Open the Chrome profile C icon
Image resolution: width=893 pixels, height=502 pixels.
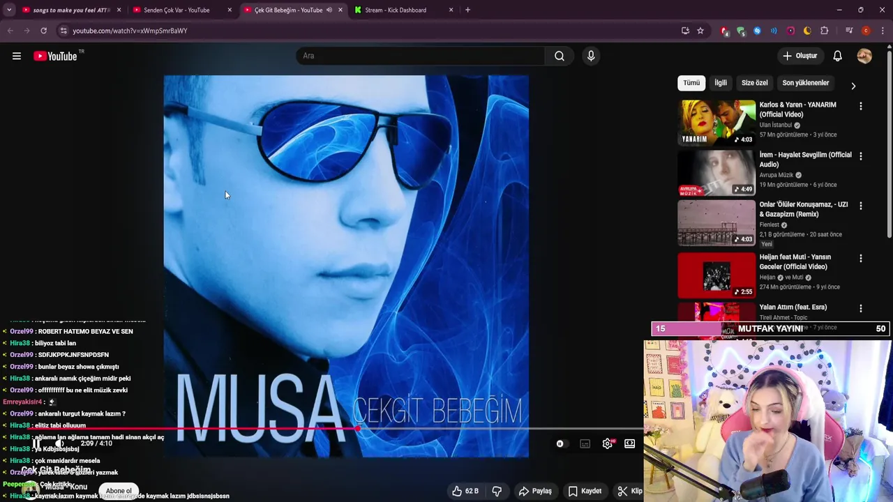click(x=866, y=31)
